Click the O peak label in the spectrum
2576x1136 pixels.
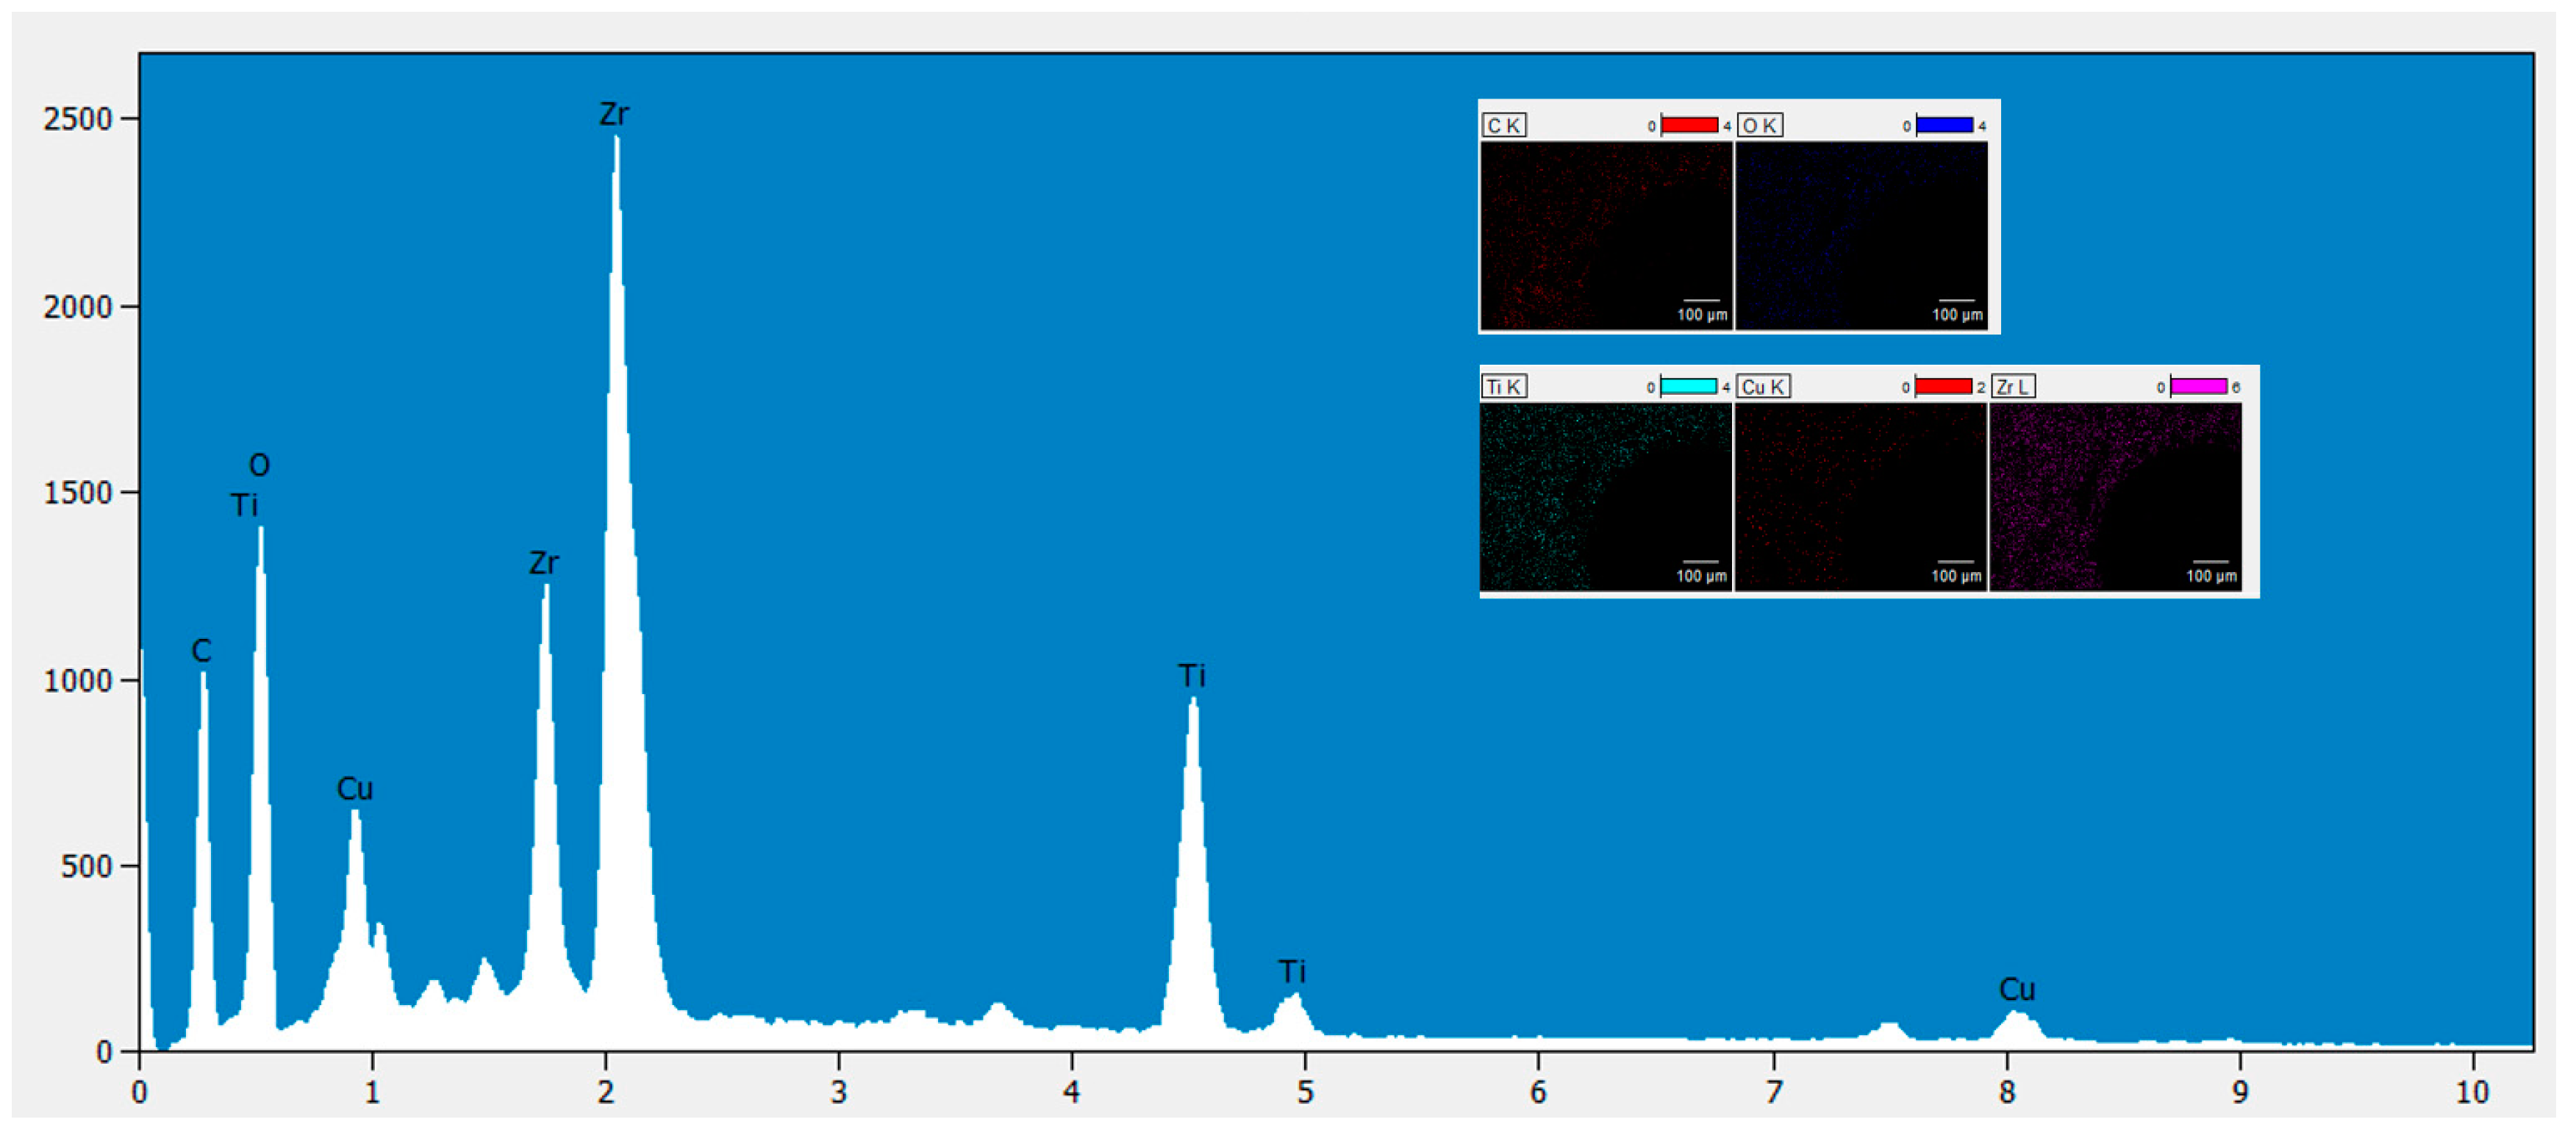259,465
